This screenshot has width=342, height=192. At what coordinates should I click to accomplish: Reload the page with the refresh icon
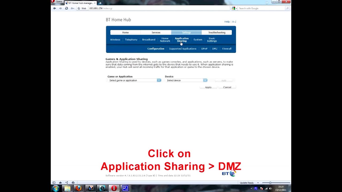pyautogui.click(x=67, y=8)
